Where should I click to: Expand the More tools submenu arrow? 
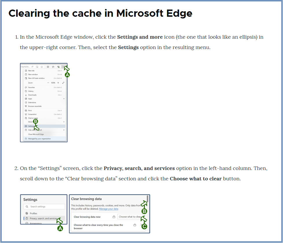point(64,122)
